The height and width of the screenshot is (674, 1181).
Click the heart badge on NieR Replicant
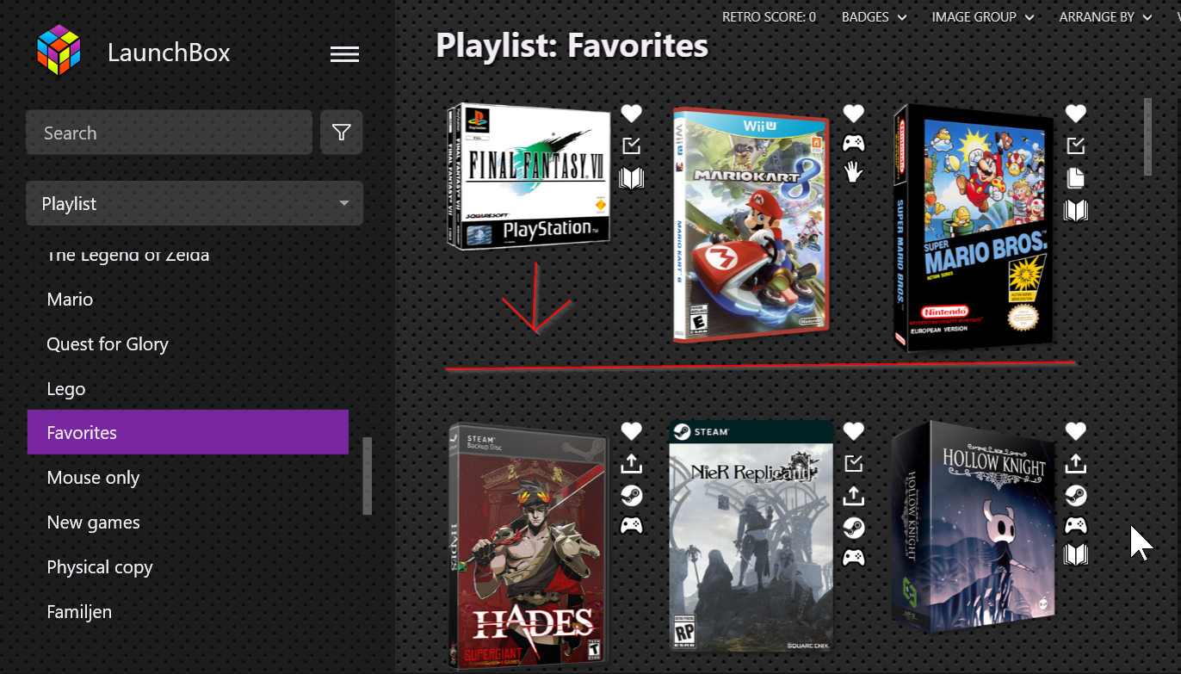click(853, 430)
